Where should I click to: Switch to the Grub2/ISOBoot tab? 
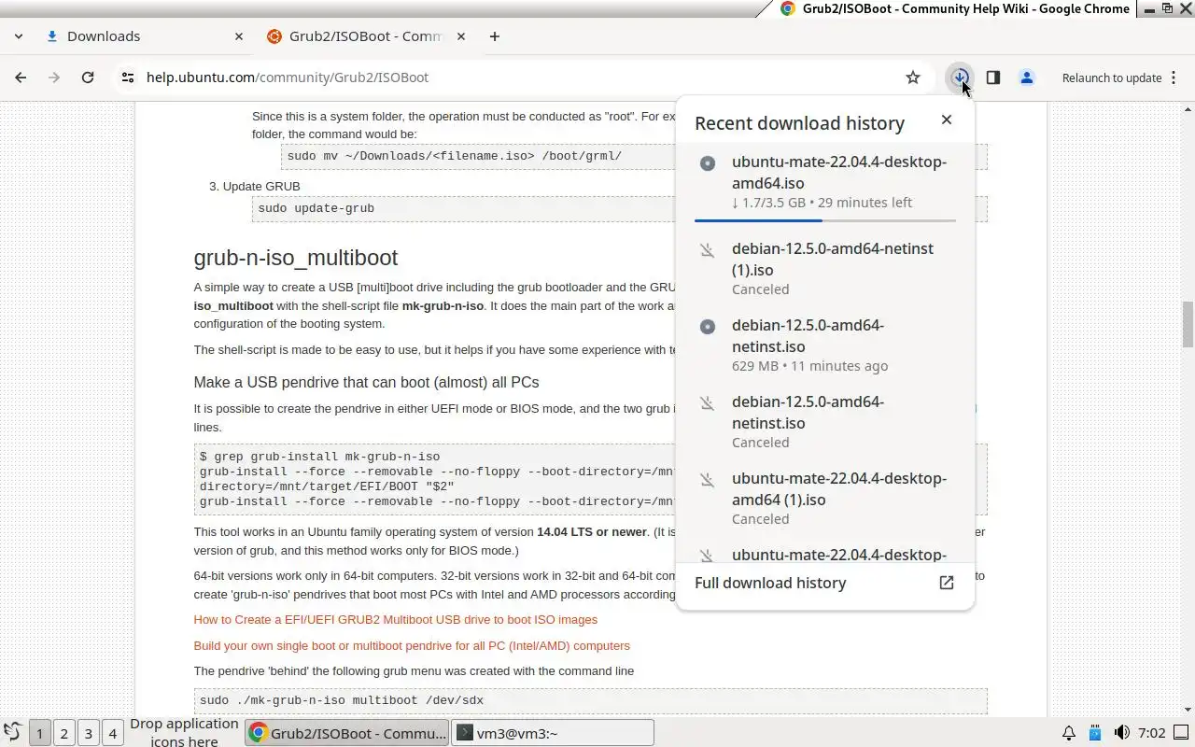point(364,36)
